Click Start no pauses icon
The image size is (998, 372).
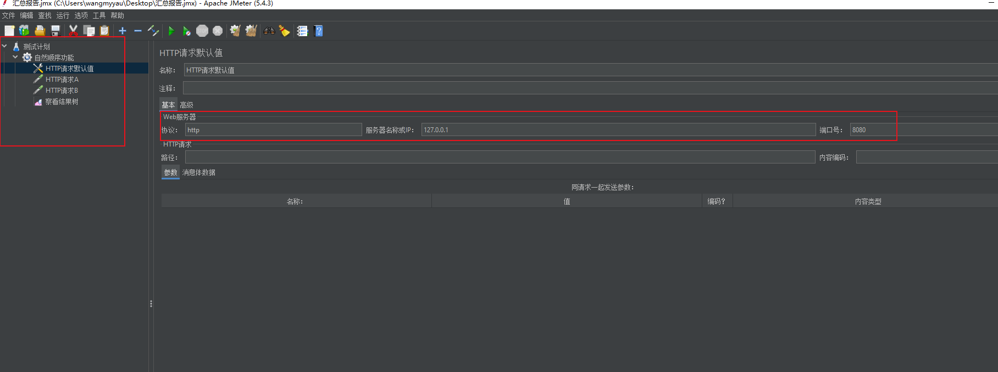tap(187, 31)
